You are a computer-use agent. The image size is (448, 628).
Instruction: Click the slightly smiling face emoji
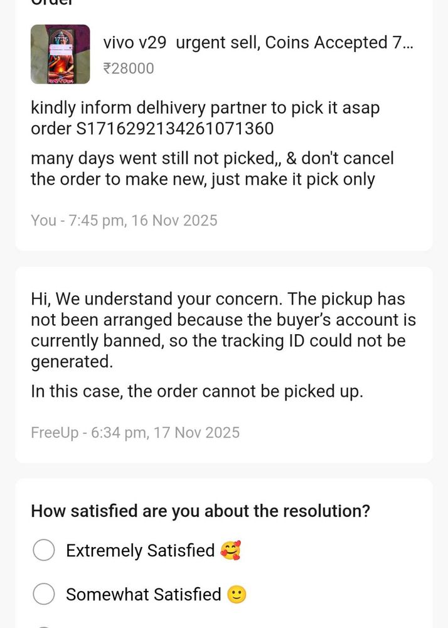[237, 594]
